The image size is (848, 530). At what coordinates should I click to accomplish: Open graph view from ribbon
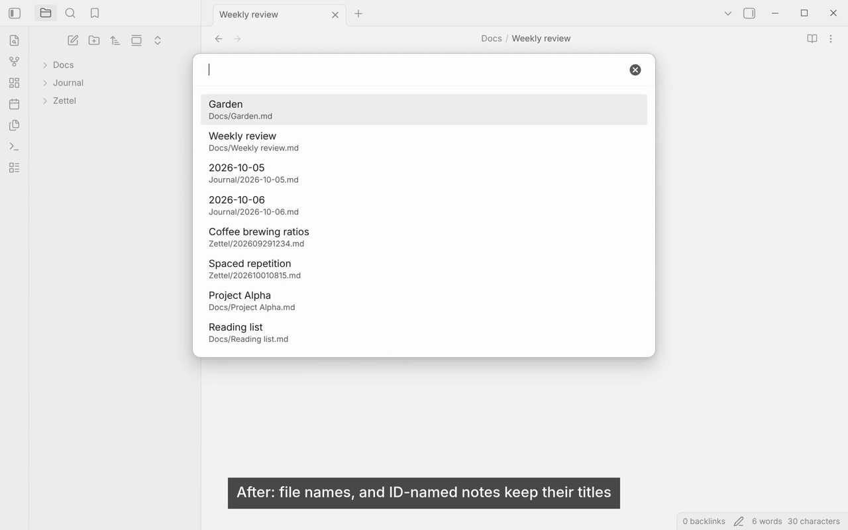(15, 62)
